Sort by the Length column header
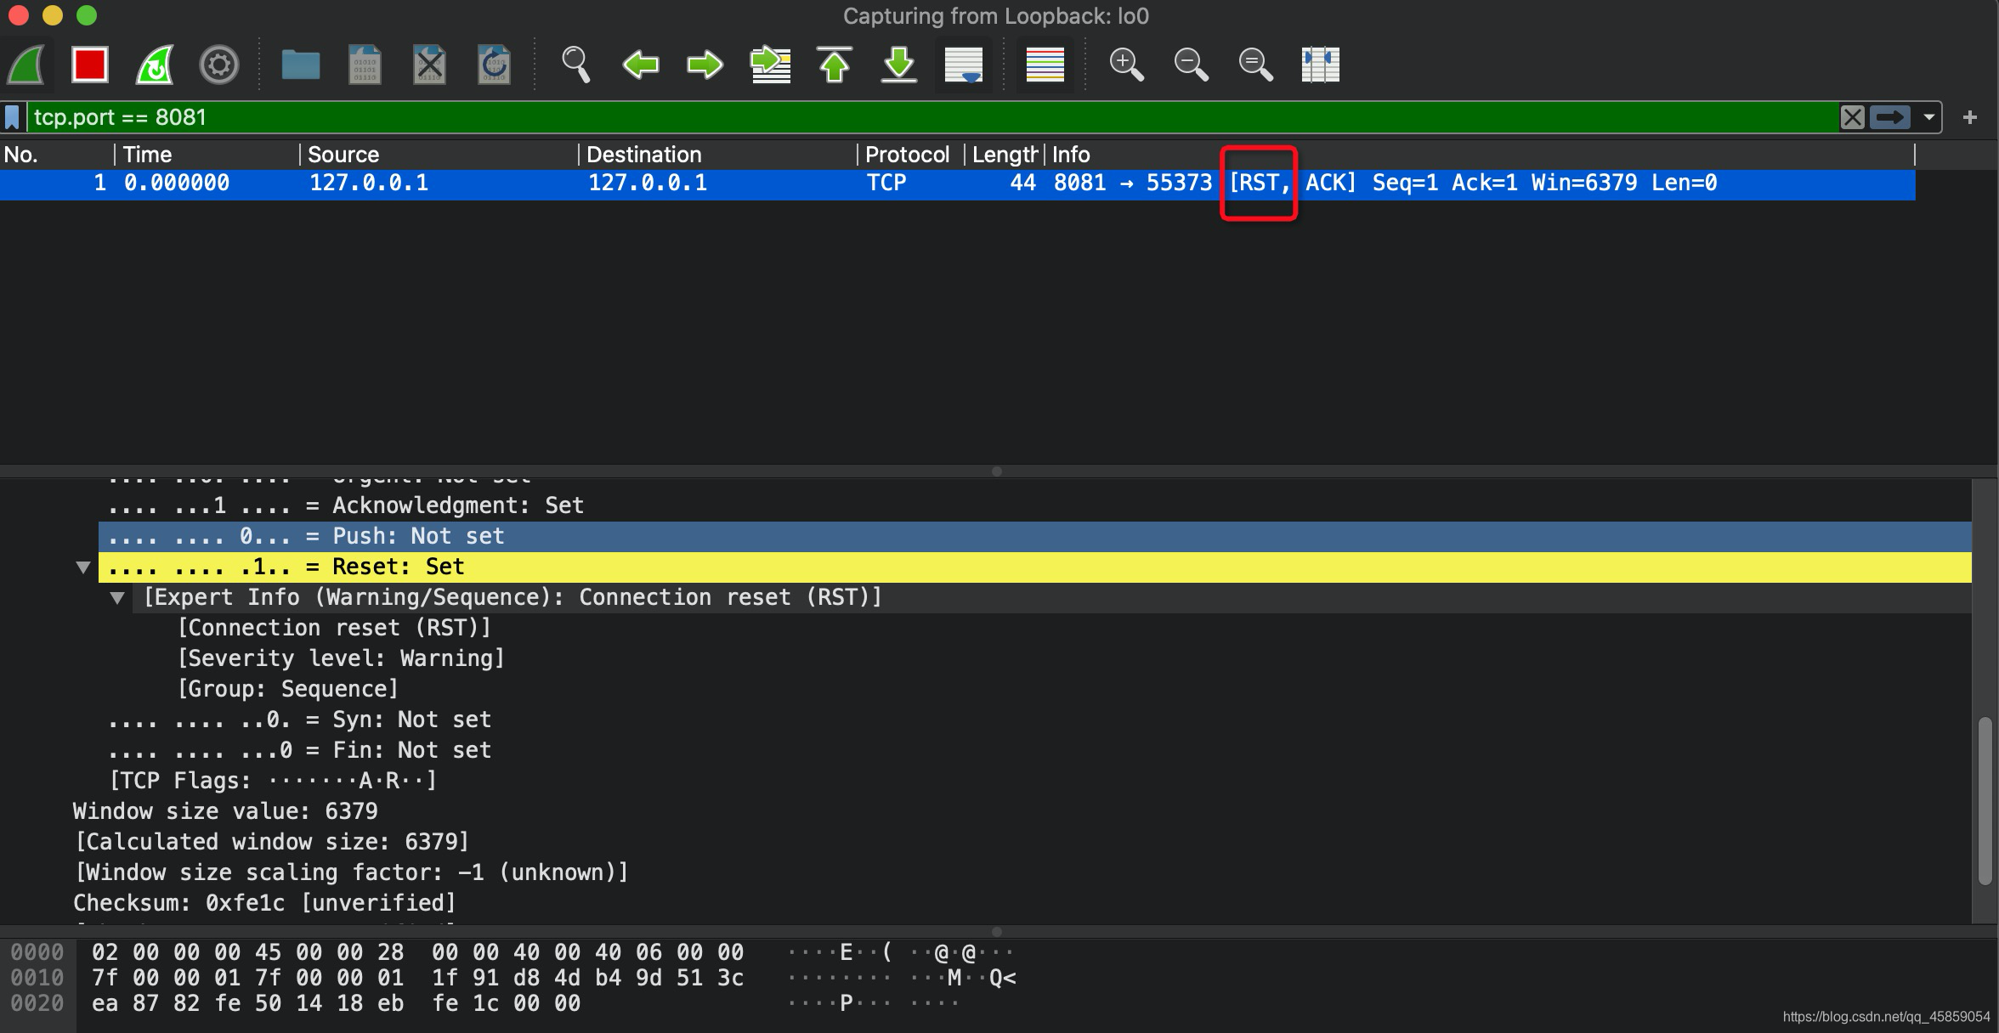Viewport: 1999px width, 1033px height. coord(1005,155)
